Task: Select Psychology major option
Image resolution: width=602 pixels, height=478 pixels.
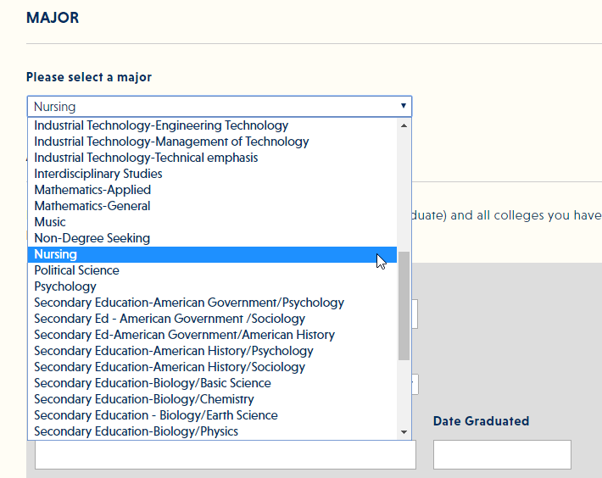Action: tap(65, 286)
